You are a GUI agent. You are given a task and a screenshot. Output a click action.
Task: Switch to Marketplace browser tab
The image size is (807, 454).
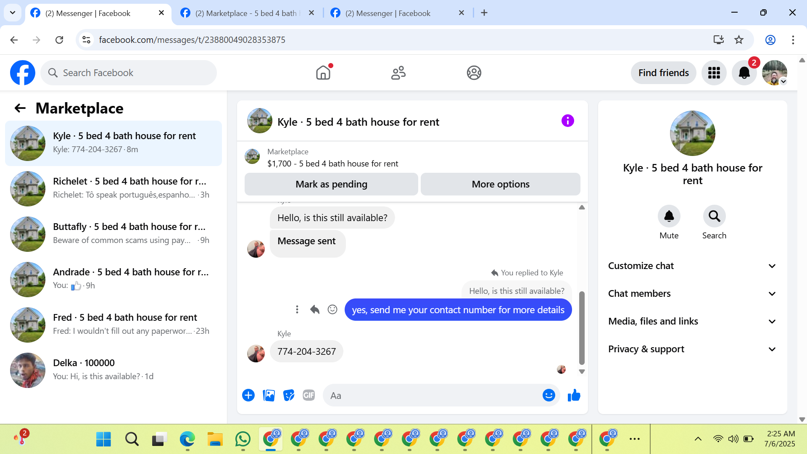[x=246, y=13]
